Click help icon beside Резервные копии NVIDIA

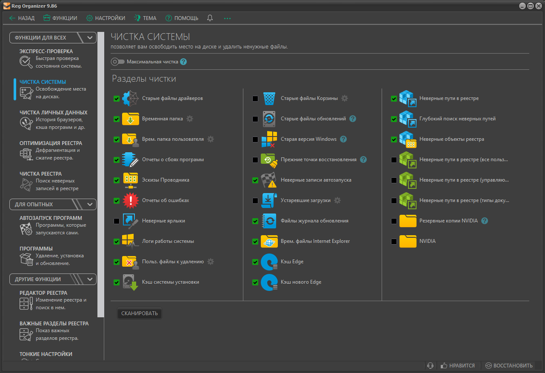485,221
